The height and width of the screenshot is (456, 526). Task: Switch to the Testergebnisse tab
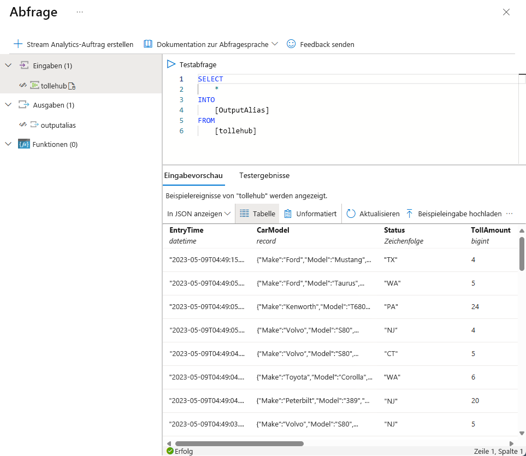pos(264,176)
